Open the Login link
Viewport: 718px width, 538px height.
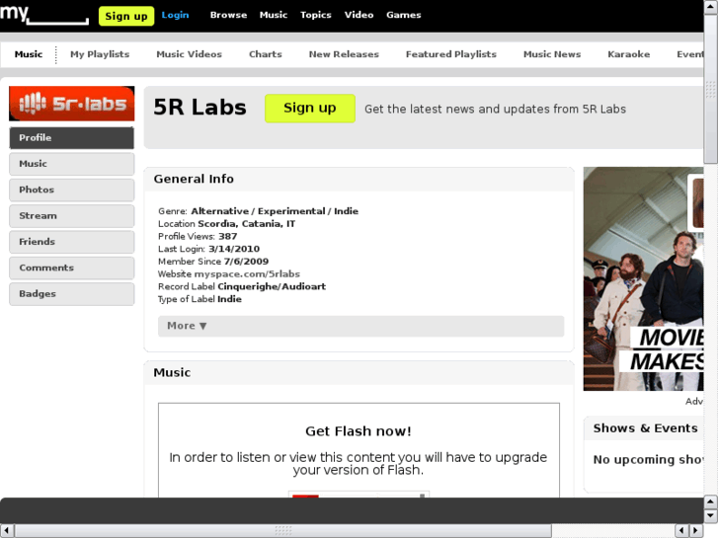pos(175,15)
